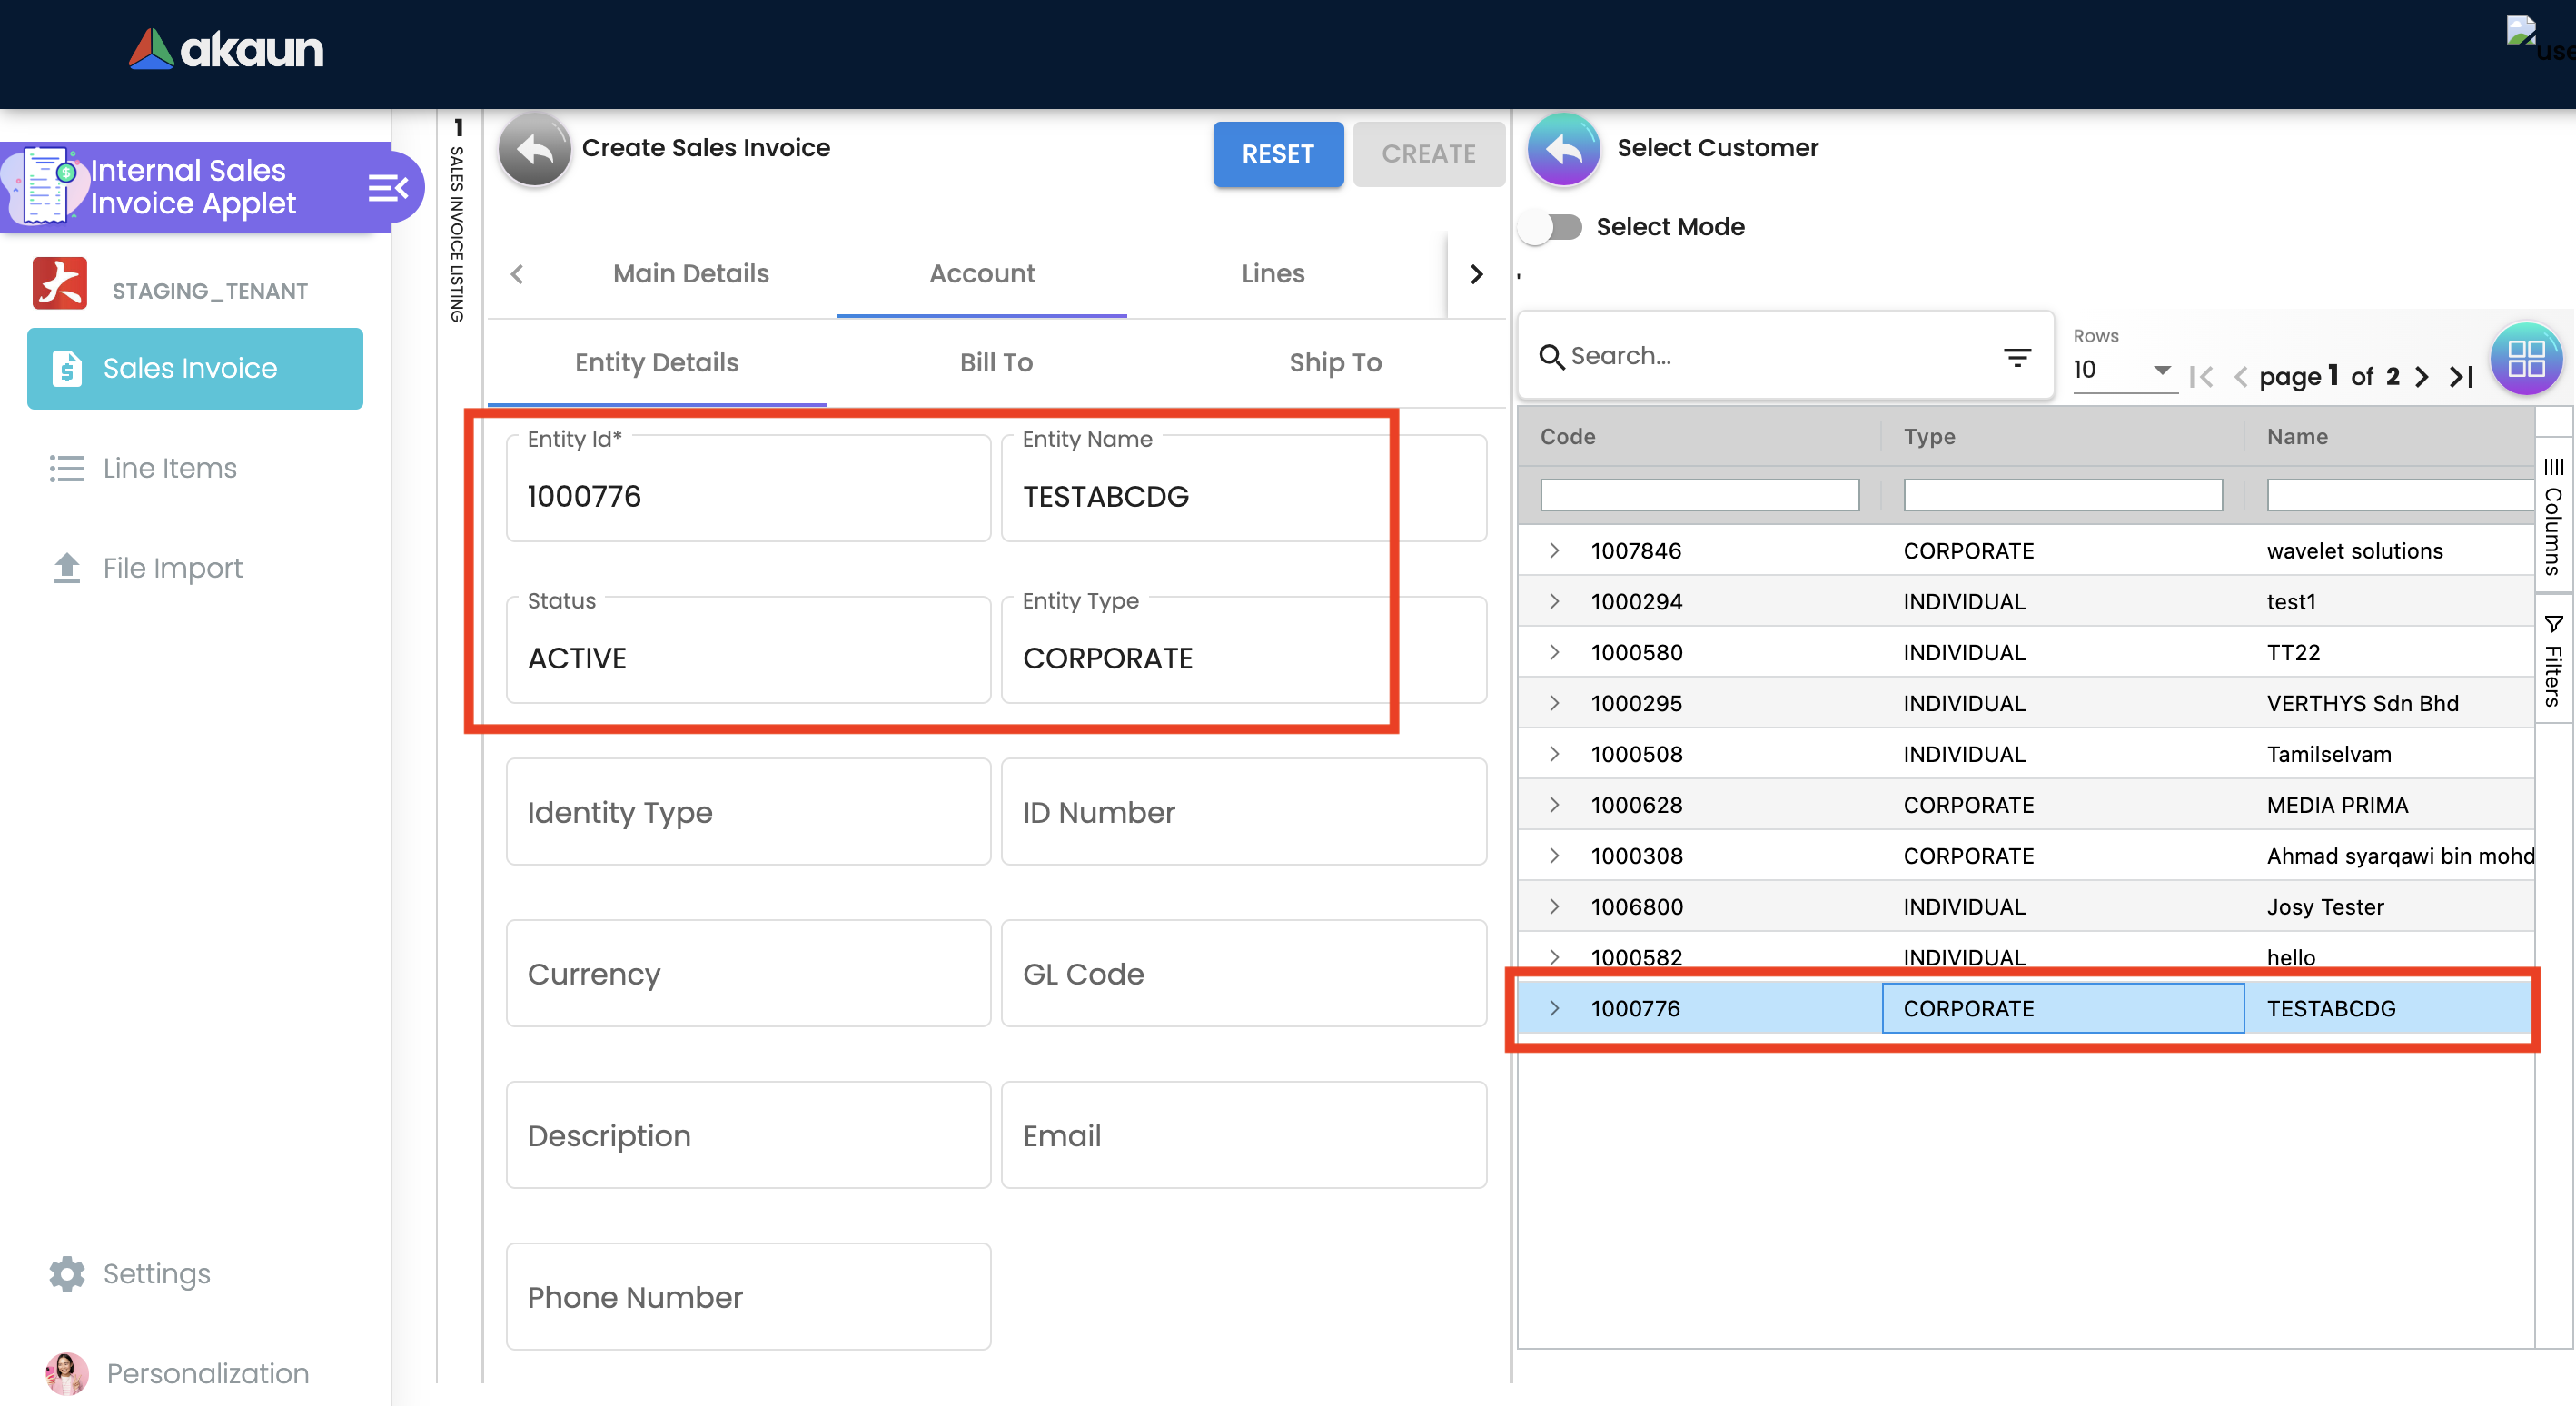Open Settings gear in sidebar
This screenshot has width=2576, height=1406.
[67, 1273]
